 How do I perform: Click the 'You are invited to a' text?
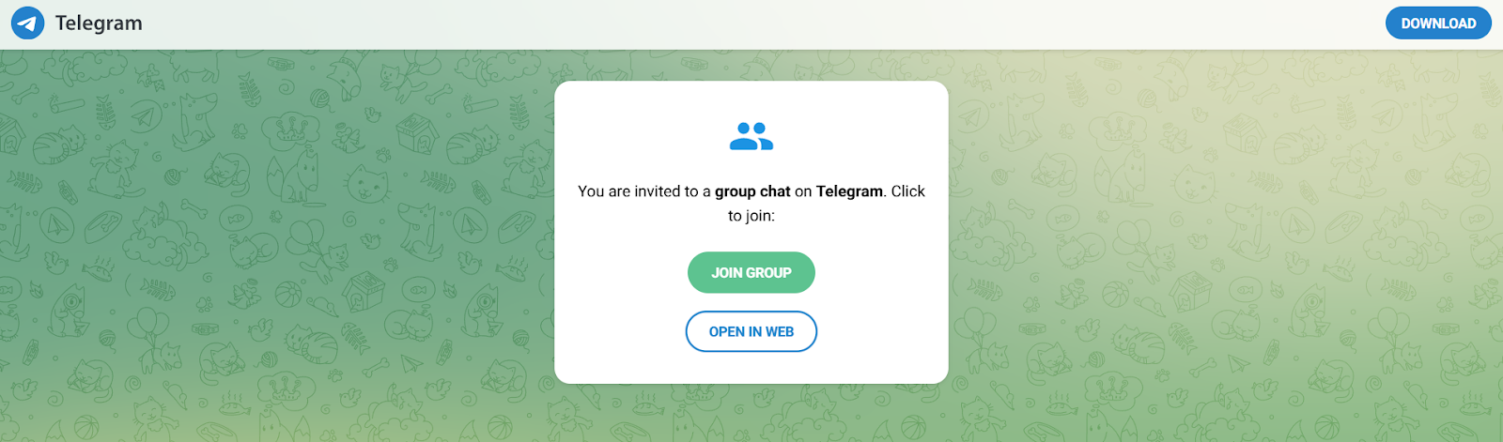(644, 191)
